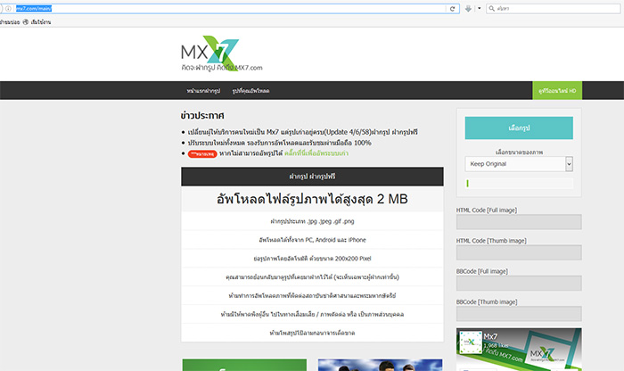Viewport: 624px width, 371px height.
Task: Open the เริ่มใช้งาน bookmark
Action: coord(37,22)
